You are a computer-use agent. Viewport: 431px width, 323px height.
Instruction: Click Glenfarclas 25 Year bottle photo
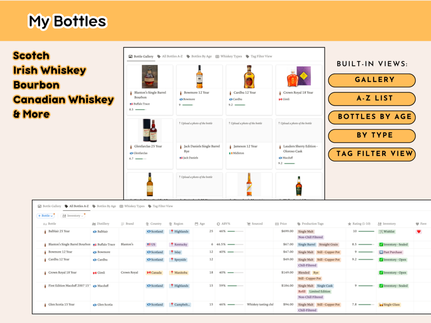(x=150, y=131)
